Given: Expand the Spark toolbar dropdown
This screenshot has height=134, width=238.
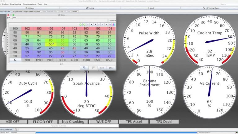Looking at the screenshot, I should pyautogui.click(x=152, y=8).
